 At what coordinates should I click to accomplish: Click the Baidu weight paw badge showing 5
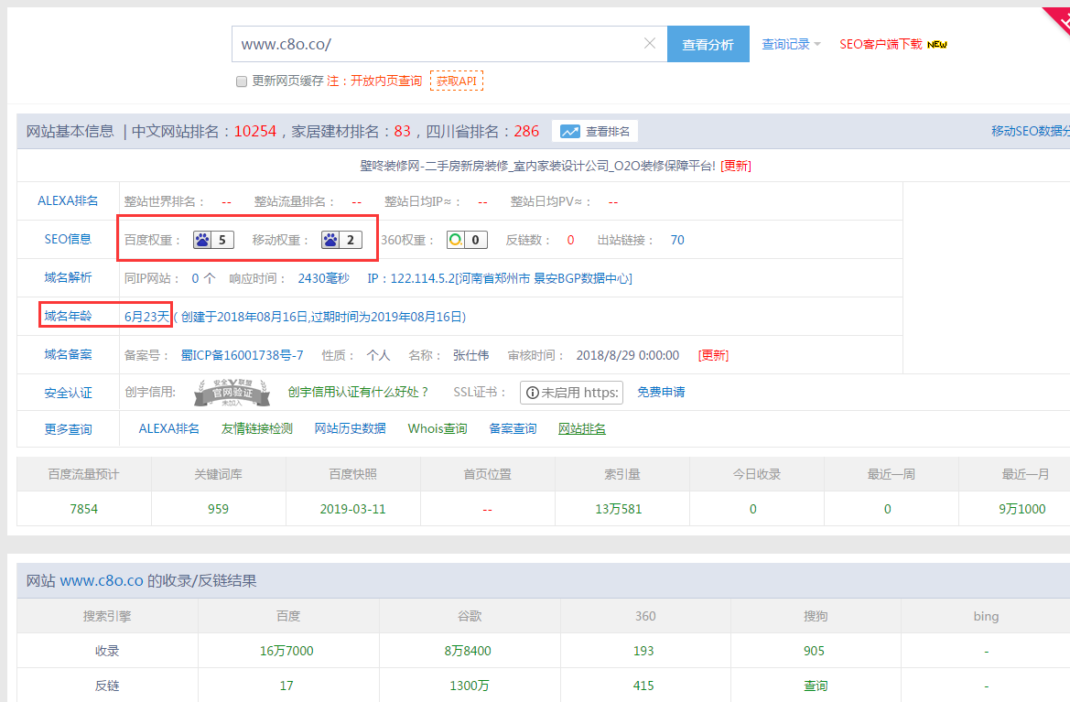(x=212, y=240)
